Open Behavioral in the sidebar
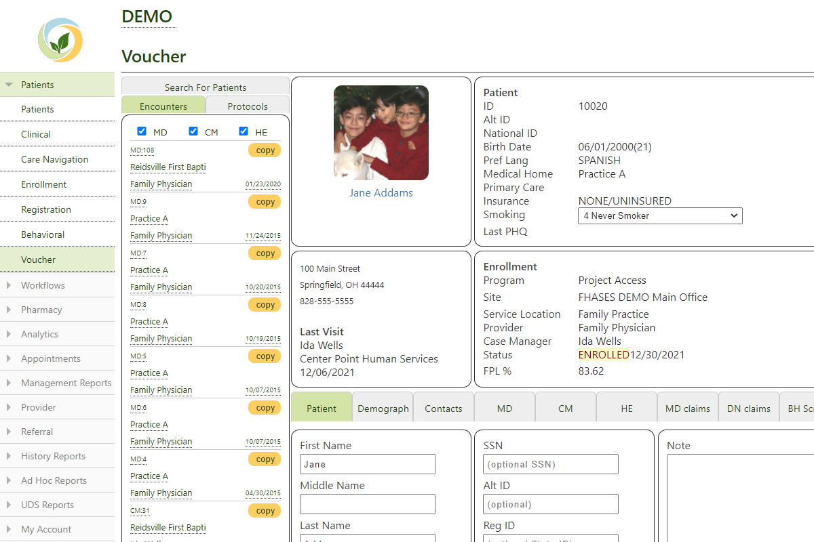 click(57, 234)
